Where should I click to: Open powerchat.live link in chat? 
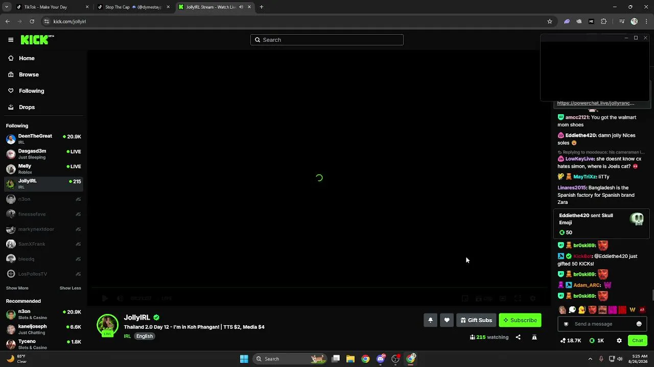[596, 103]
